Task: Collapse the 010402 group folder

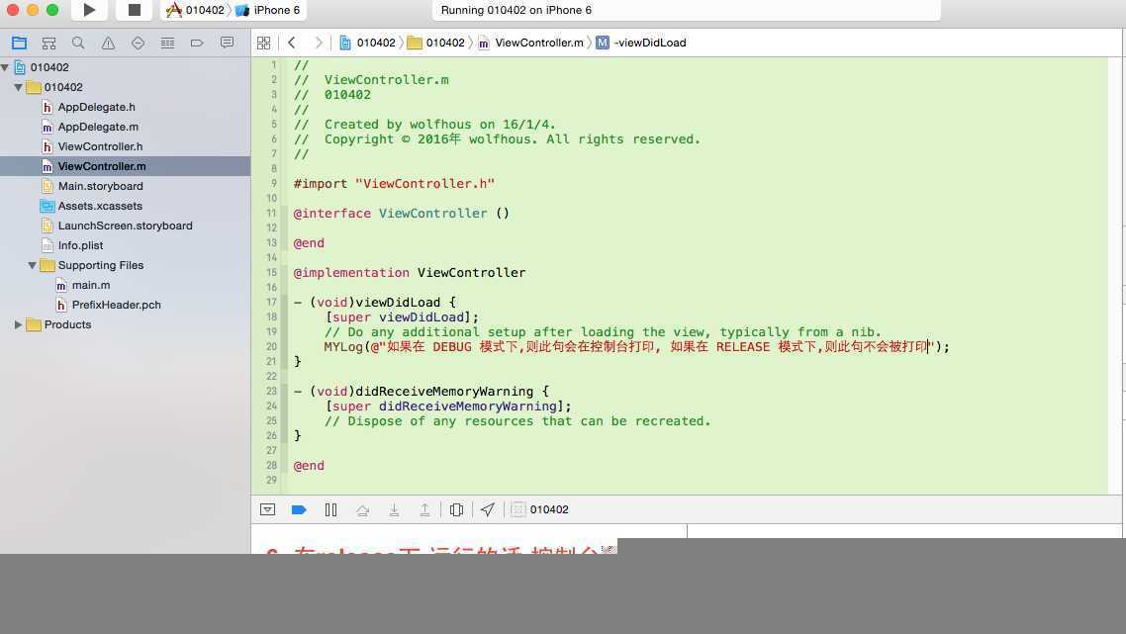Action: pyautogui.click(x=19, y=88)
